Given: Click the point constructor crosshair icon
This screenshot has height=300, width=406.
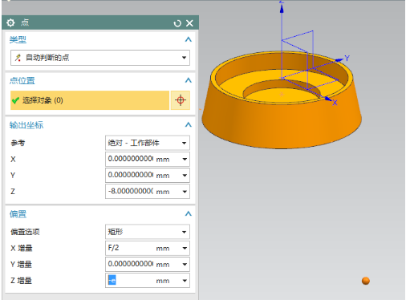Looking at the screenshot, I should (181, 100).
